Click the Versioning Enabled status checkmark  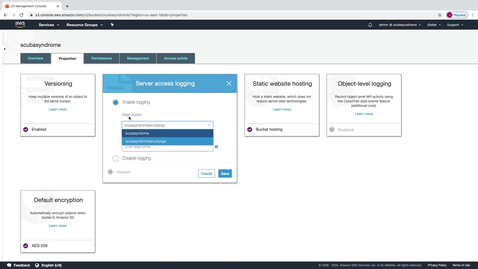click(26, 130)
